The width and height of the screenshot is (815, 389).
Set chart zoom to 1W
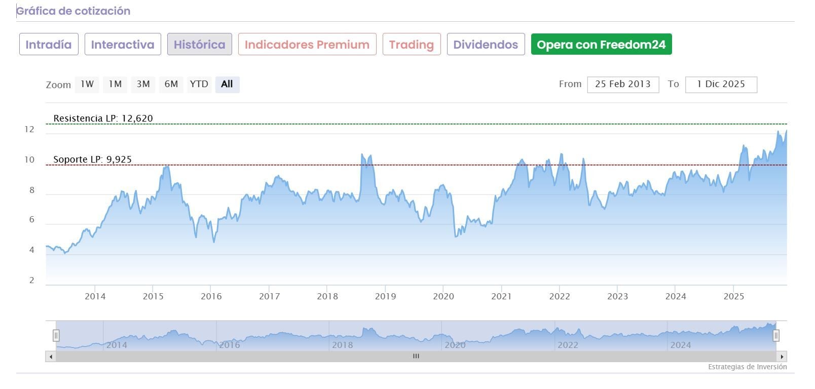(87, 84)
